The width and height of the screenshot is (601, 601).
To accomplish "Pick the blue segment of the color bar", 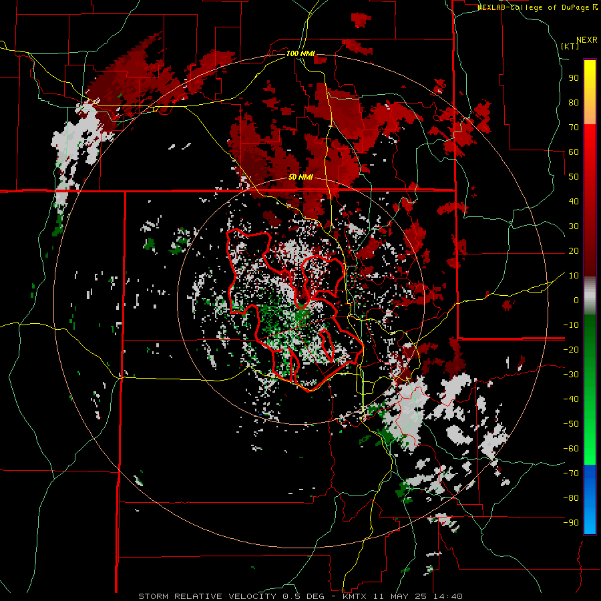I will [x=590, y=499].
